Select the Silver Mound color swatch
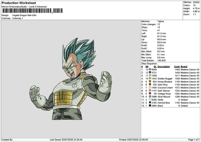The width and height of the screenshot is (201, 142). coord(150,96)
